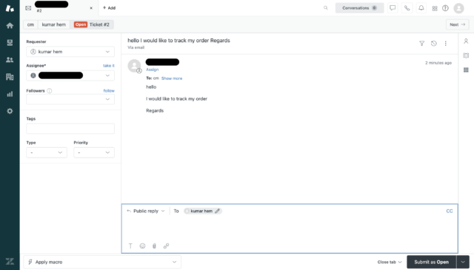The width and height of the screenshot is (474, 270).
Task: Click the 'Via email' label
Action: (x=136, y=47)
